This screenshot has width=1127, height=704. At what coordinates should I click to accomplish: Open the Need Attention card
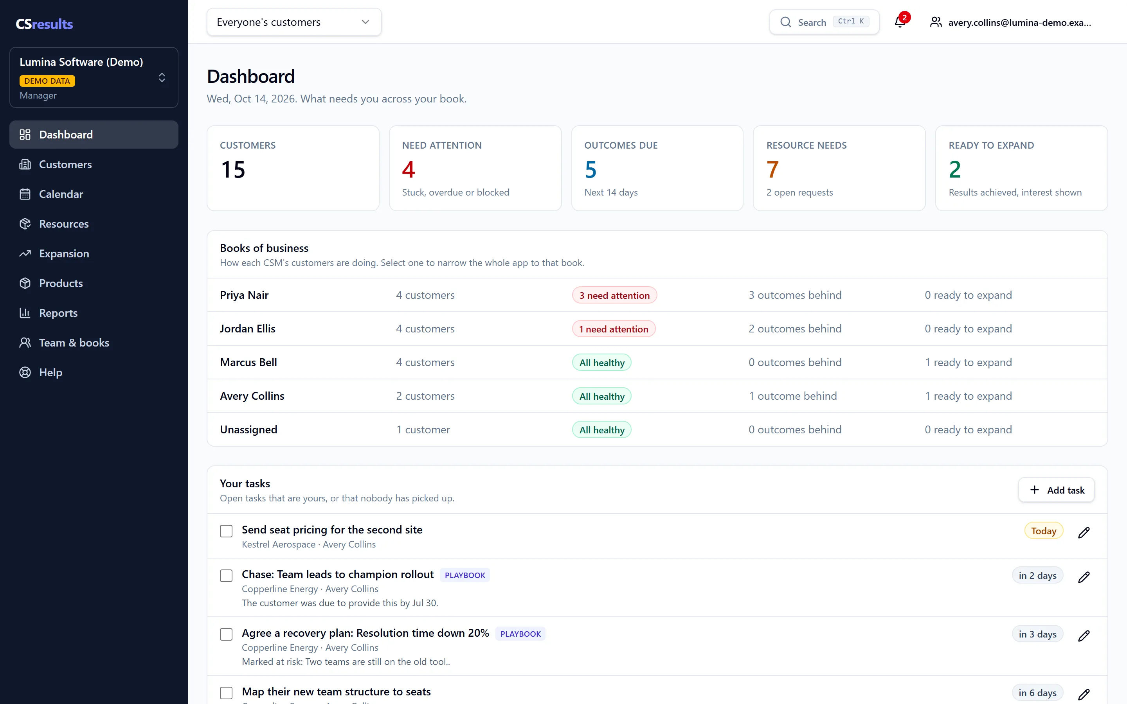click(475, 168)
